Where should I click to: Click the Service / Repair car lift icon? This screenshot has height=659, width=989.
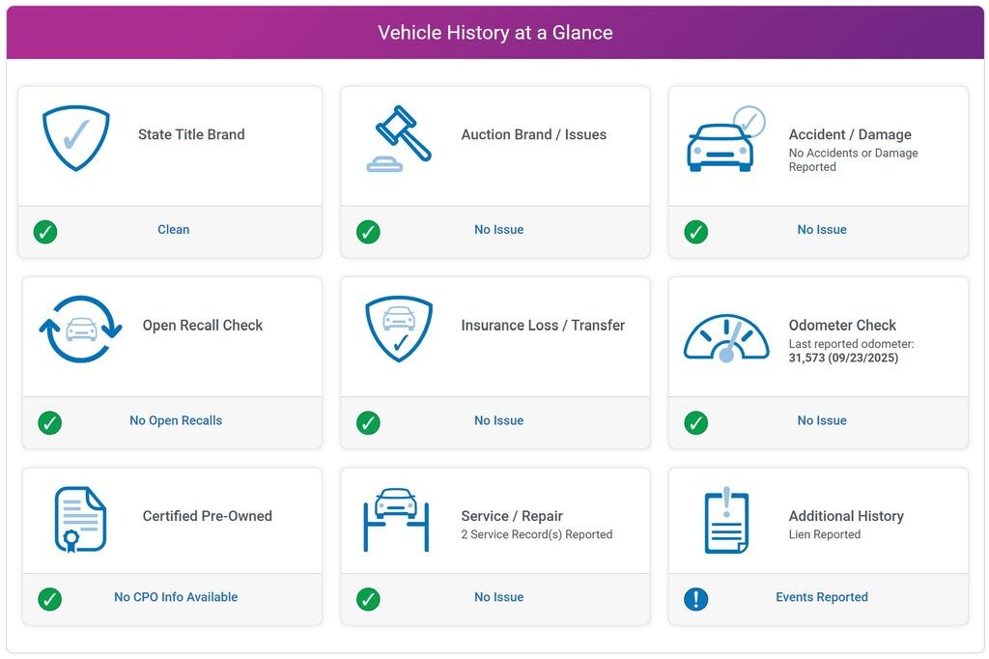(x=395, y=519)
